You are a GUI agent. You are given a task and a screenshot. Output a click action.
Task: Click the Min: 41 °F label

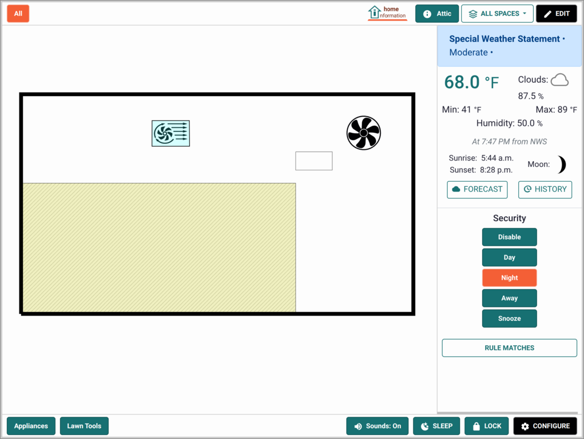tap(462, 110)
